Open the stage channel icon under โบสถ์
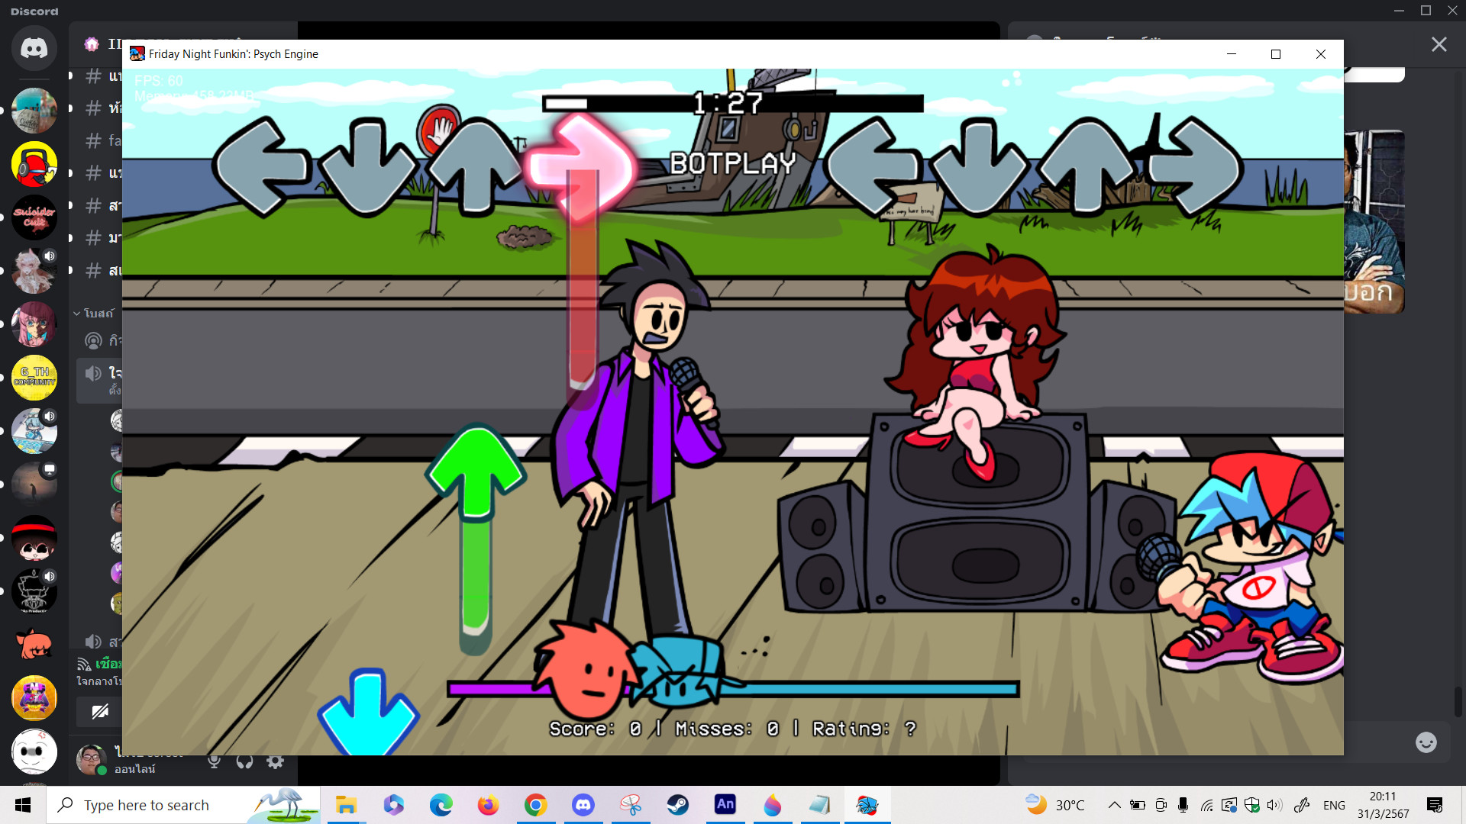The width and height of the screenshot is (1466, 824). point(93,341)
